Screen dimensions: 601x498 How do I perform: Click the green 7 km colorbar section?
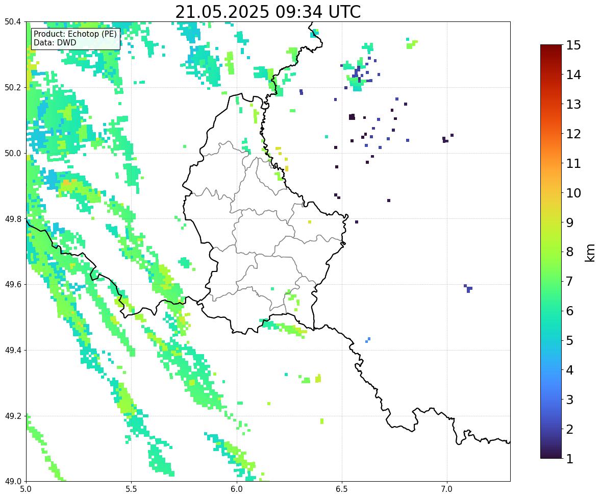tap(551, 281)
